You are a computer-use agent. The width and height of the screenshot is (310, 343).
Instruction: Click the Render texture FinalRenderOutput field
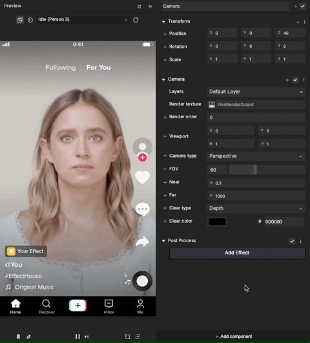click(256, 105)
